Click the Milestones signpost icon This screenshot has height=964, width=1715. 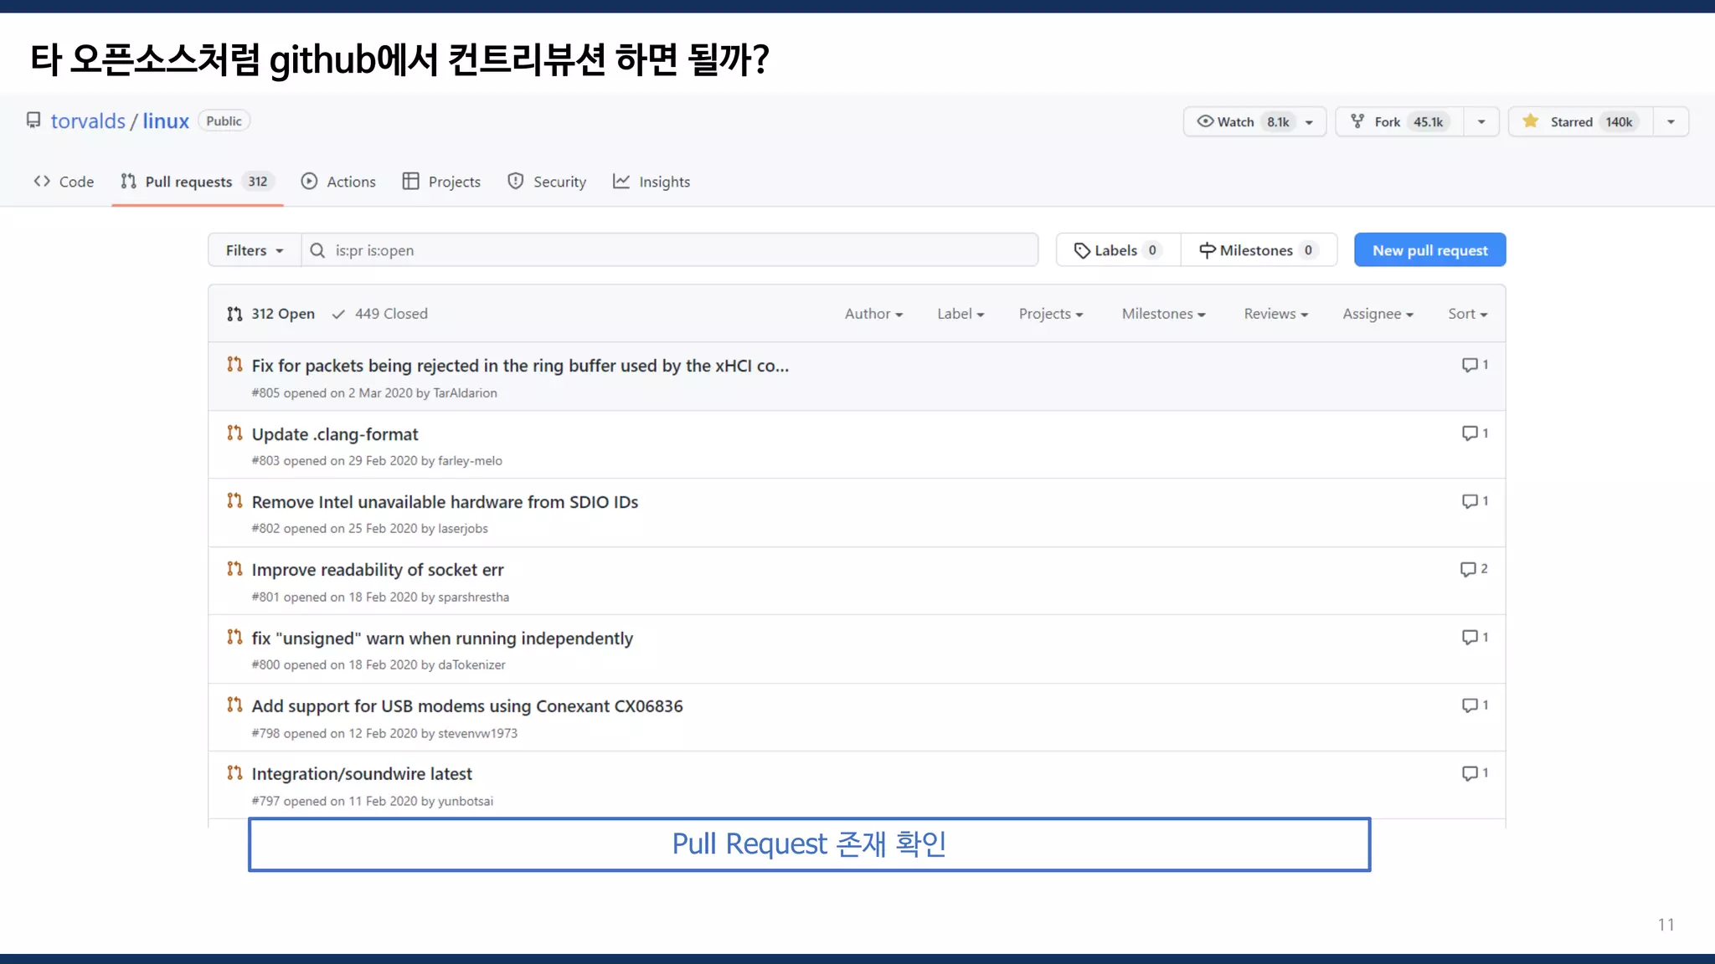[1207, 250]
